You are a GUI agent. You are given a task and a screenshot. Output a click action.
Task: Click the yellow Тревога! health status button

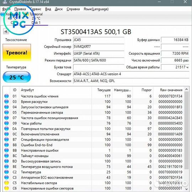click(17, 53)
